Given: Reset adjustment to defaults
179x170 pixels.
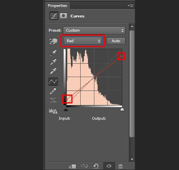Looking at the screenshot, I should click(96, 166).
